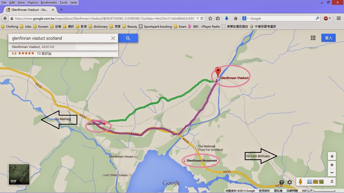344x193 pixels.
Task: Expand the photo imagery strip chevron
Action: coord(332,181)
